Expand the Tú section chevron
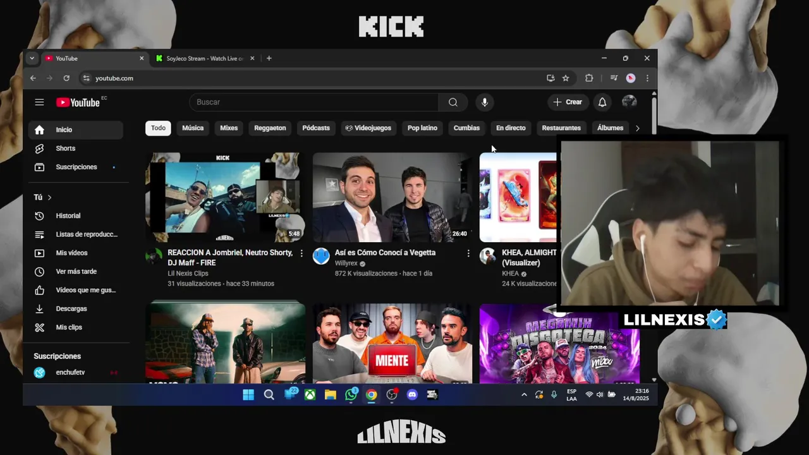This screenshot has width=809, height=455. pyautogui.click(x=50, y=198)
